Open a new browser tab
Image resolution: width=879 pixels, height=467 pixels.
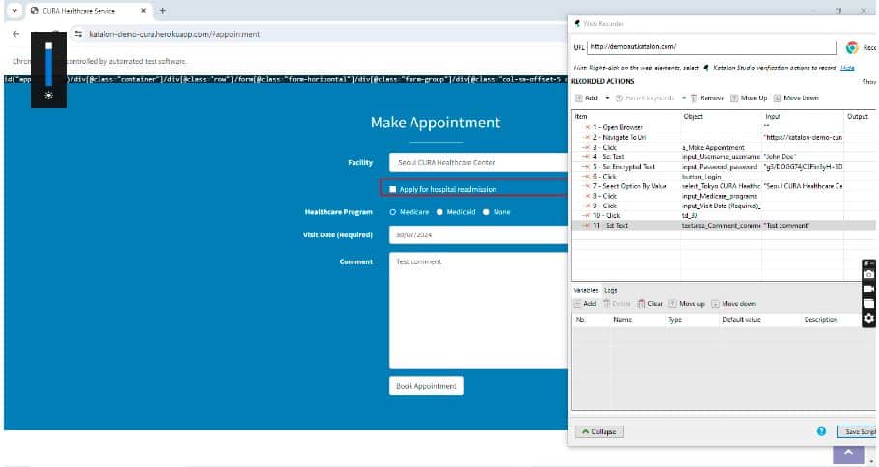point(162,10)
